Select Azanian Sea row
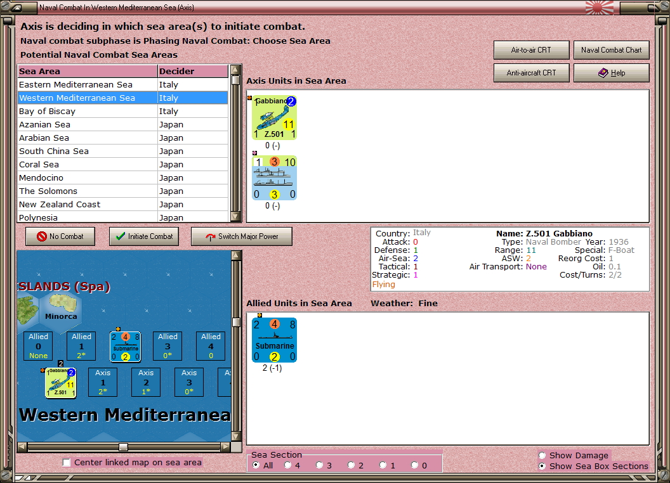The image size is (670, 483). [x=122, y=124]
